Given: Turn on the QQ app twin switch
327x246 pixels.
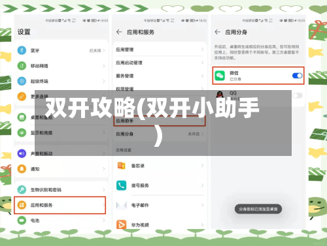Looking at the screenshot, I should [x=298, y=95].
